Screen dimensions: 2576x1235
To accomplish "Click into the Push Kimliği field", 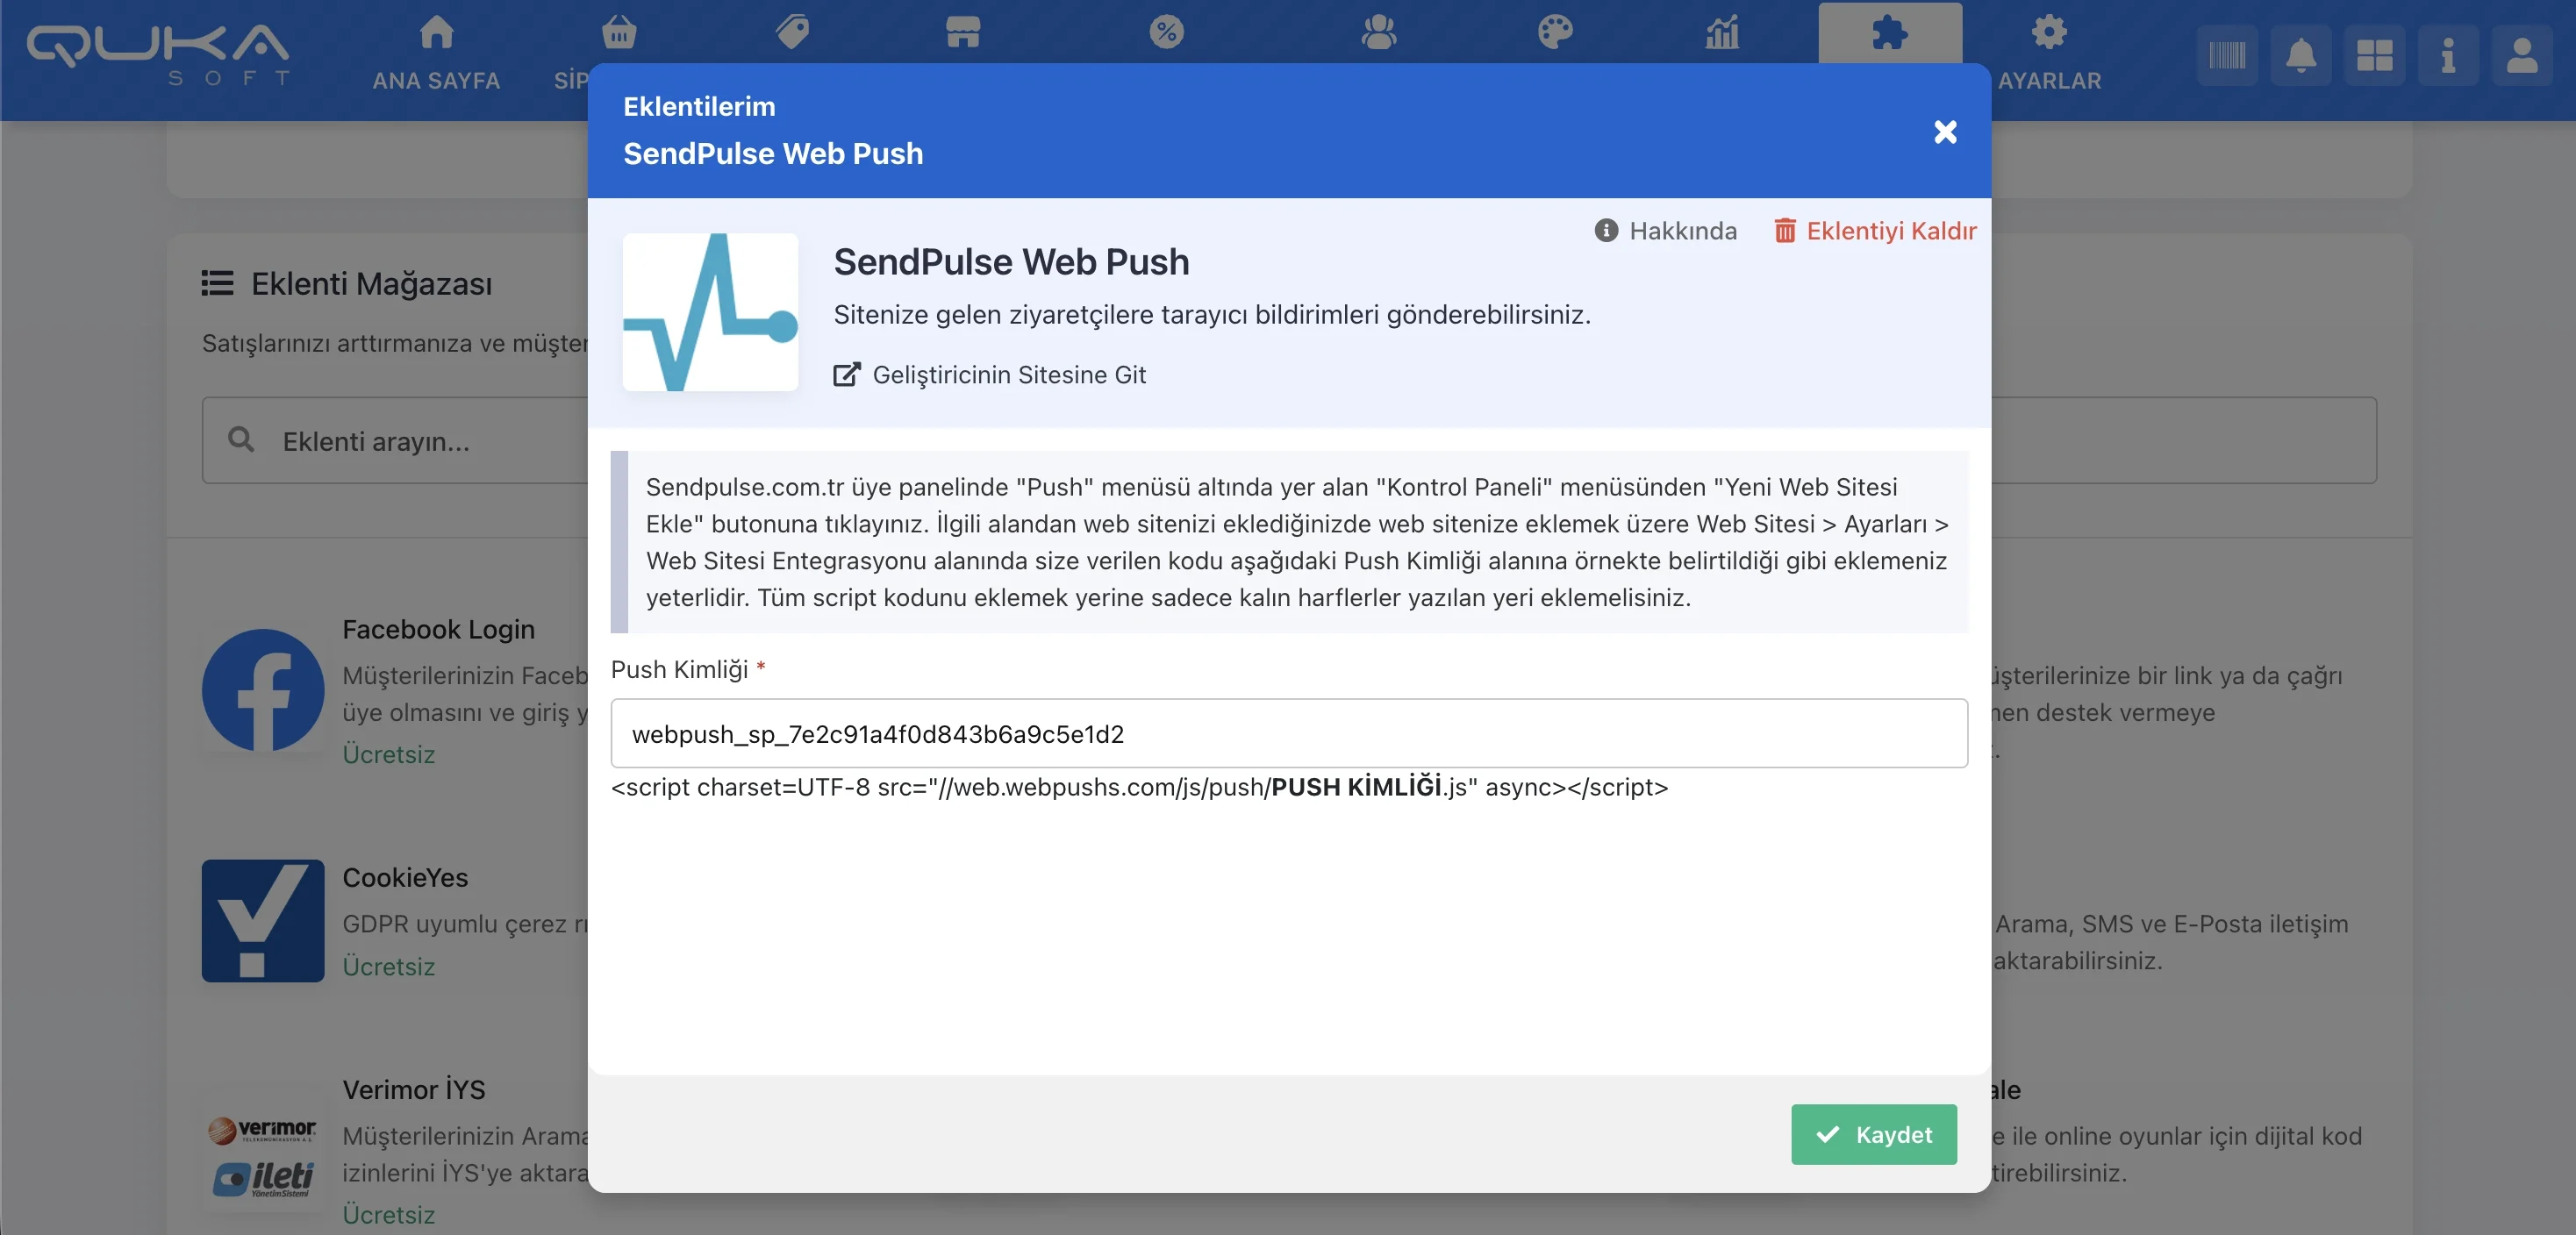I will pos(1288,734).
